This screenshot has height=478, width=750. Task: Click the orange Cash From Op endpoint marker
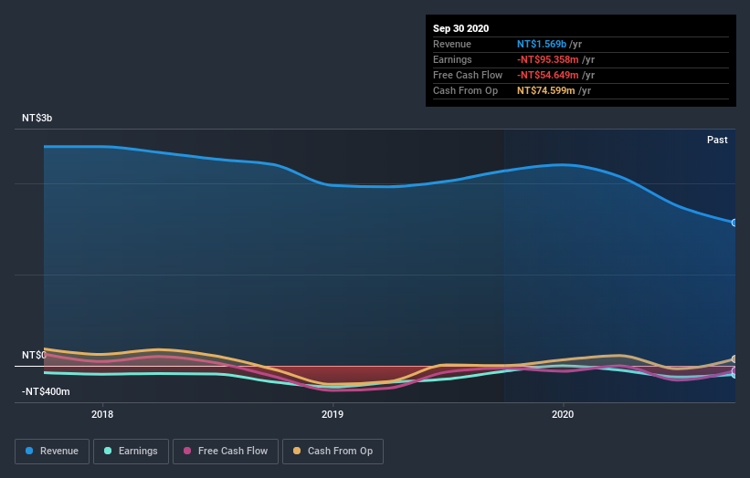click(x=734, y=358)
